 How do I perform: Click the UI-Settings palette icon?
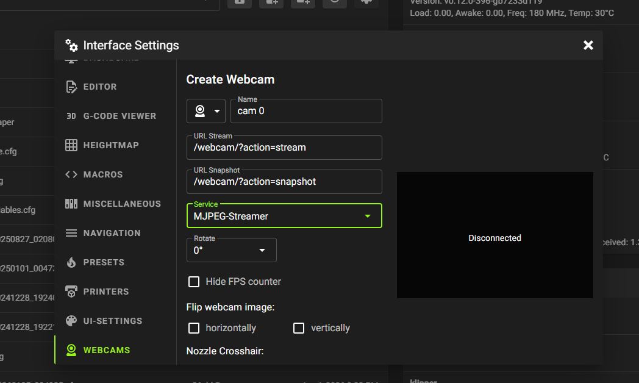(71, 321)
